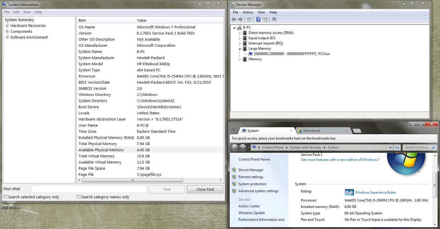440x229 pixels.
Task: Open recent pages dropdown beside Forward button
Action: [x=248, y=148]
